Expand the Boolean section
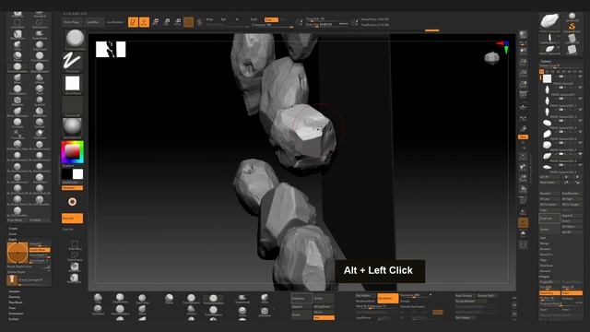590x332 pixels. 545,249
